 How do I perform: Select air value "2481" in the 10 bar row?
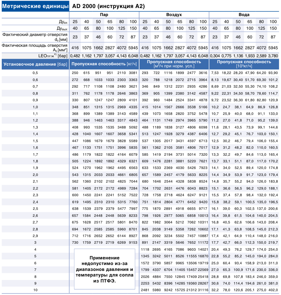point(145,290)
